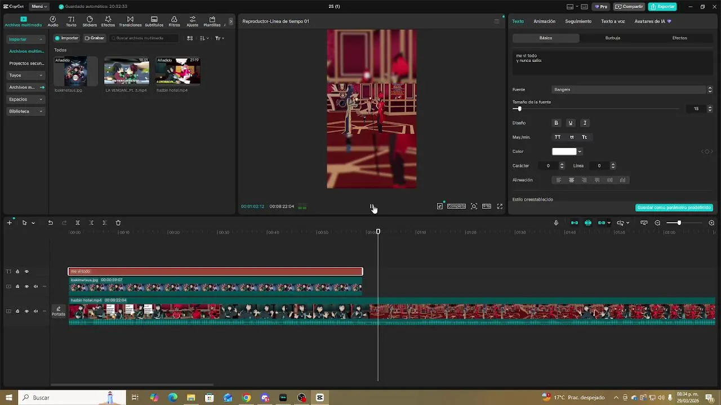Select Archivos multimedia in top toolbar

click(x=23, y=21)
